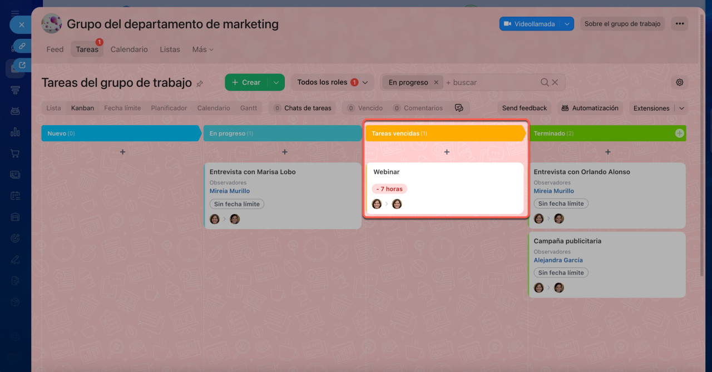Expand the Crear button dropdown arrow

[x=276, y=82]
